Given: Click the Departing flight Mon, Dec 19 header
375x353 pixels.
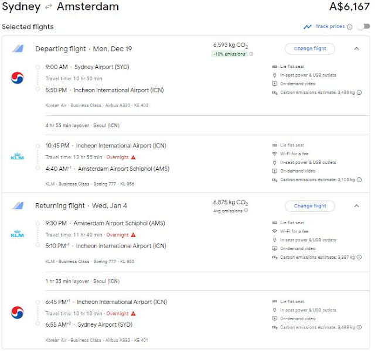Looking at the screenshot, I should [83, 49].
